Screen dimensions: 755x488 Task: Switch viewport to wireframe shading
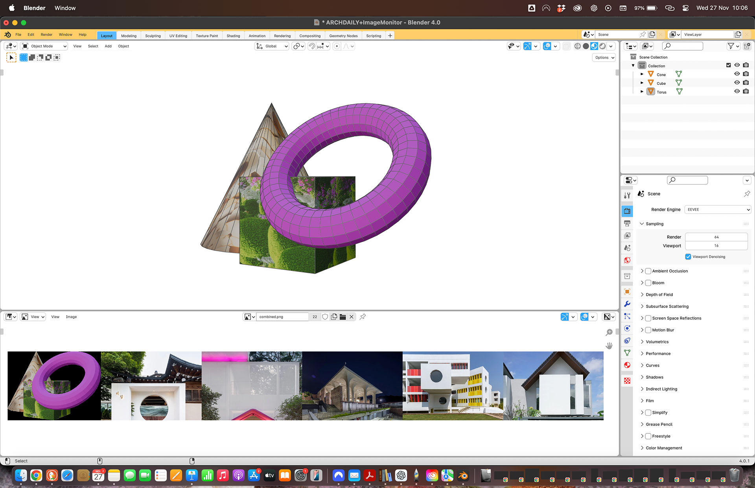(x=577, y=46)
